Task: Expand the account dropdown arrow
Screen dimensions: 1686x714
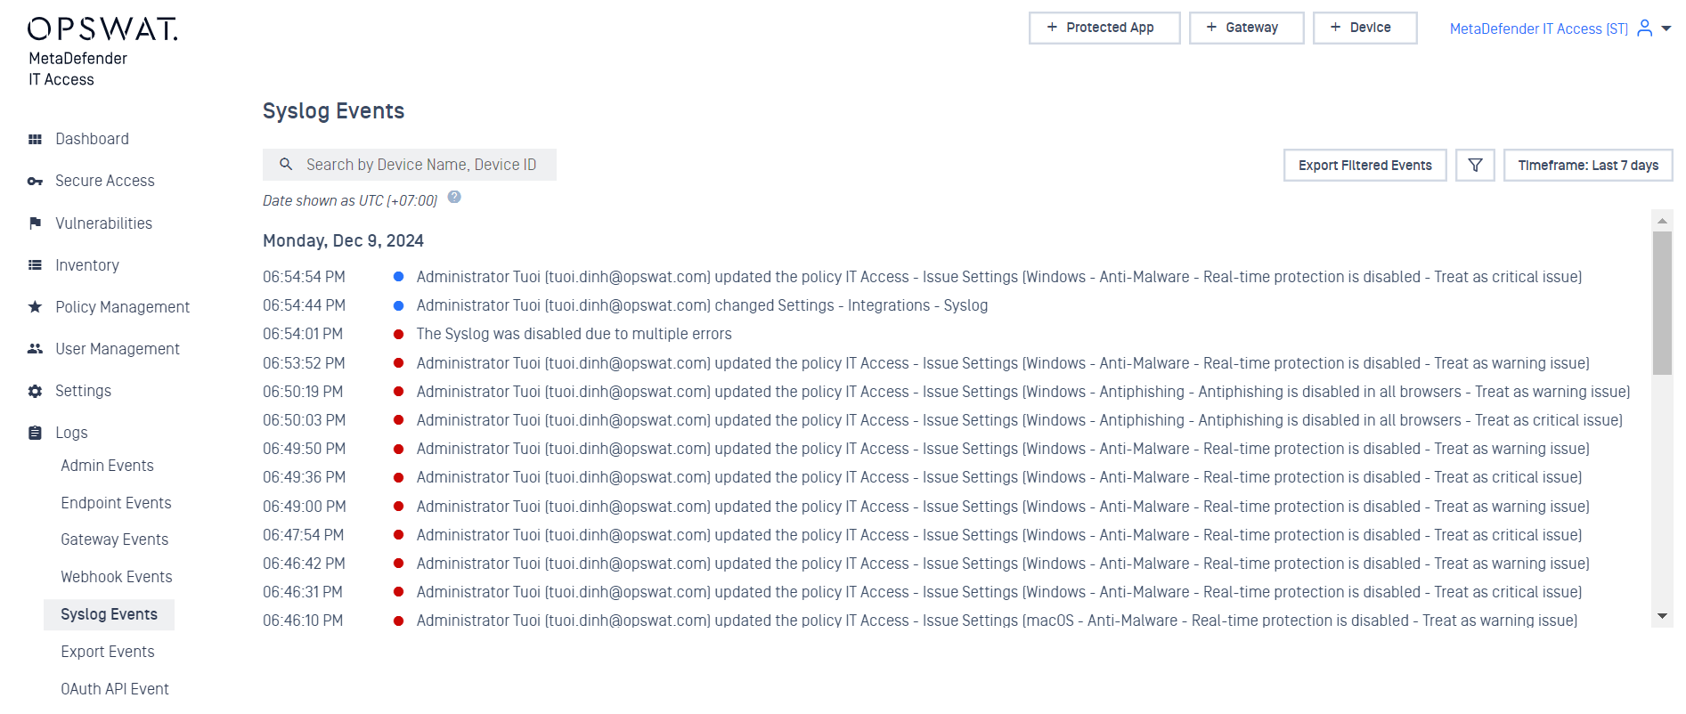Action: [1666, 28]
